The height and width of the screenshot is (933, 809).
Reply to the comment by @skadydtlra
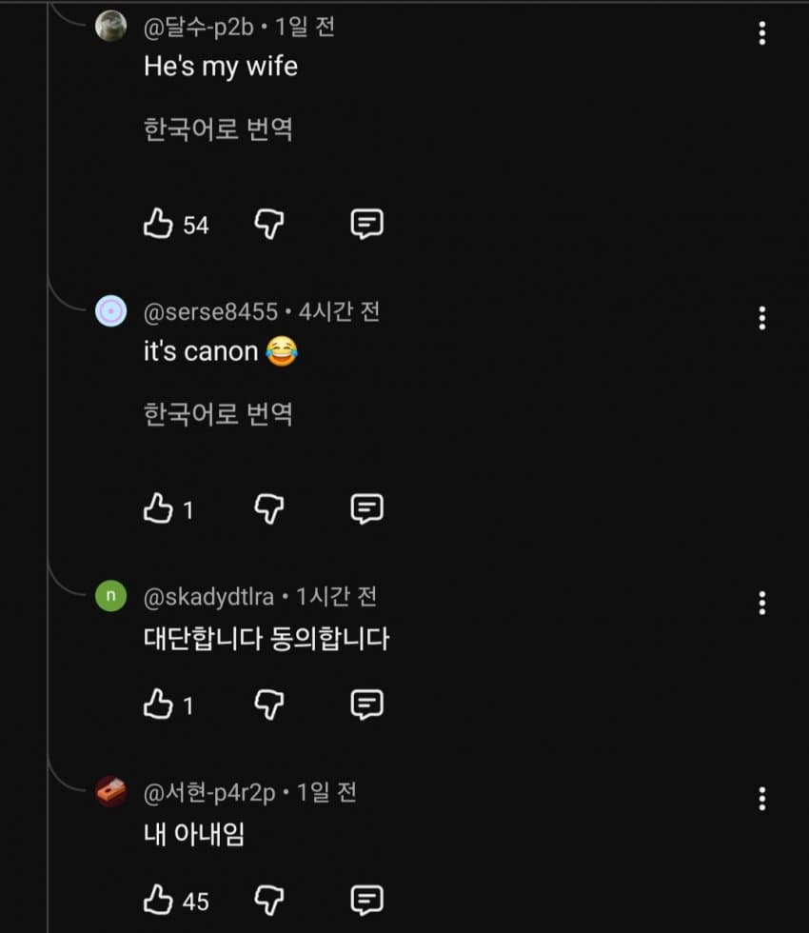(366, 705)
